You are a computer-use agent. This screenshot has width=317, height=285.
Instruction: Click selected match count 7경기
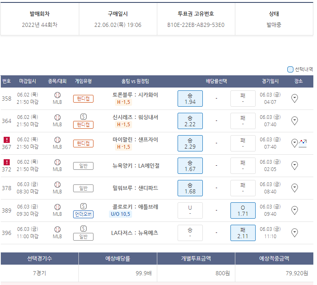(40, 273)
